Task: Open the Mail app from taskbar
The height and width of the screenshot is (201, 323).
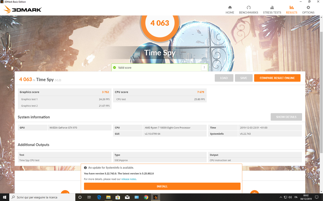Action: pos(127,197)
